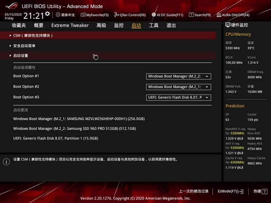Switch to the Extreme Tweaker tab
This screenshot has height=203, width=271.
[70, 25]
